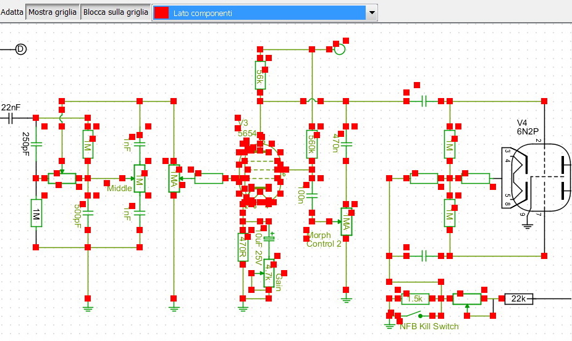Select the 1.5k resistor

pyautogui.click(x=416, y=299)
